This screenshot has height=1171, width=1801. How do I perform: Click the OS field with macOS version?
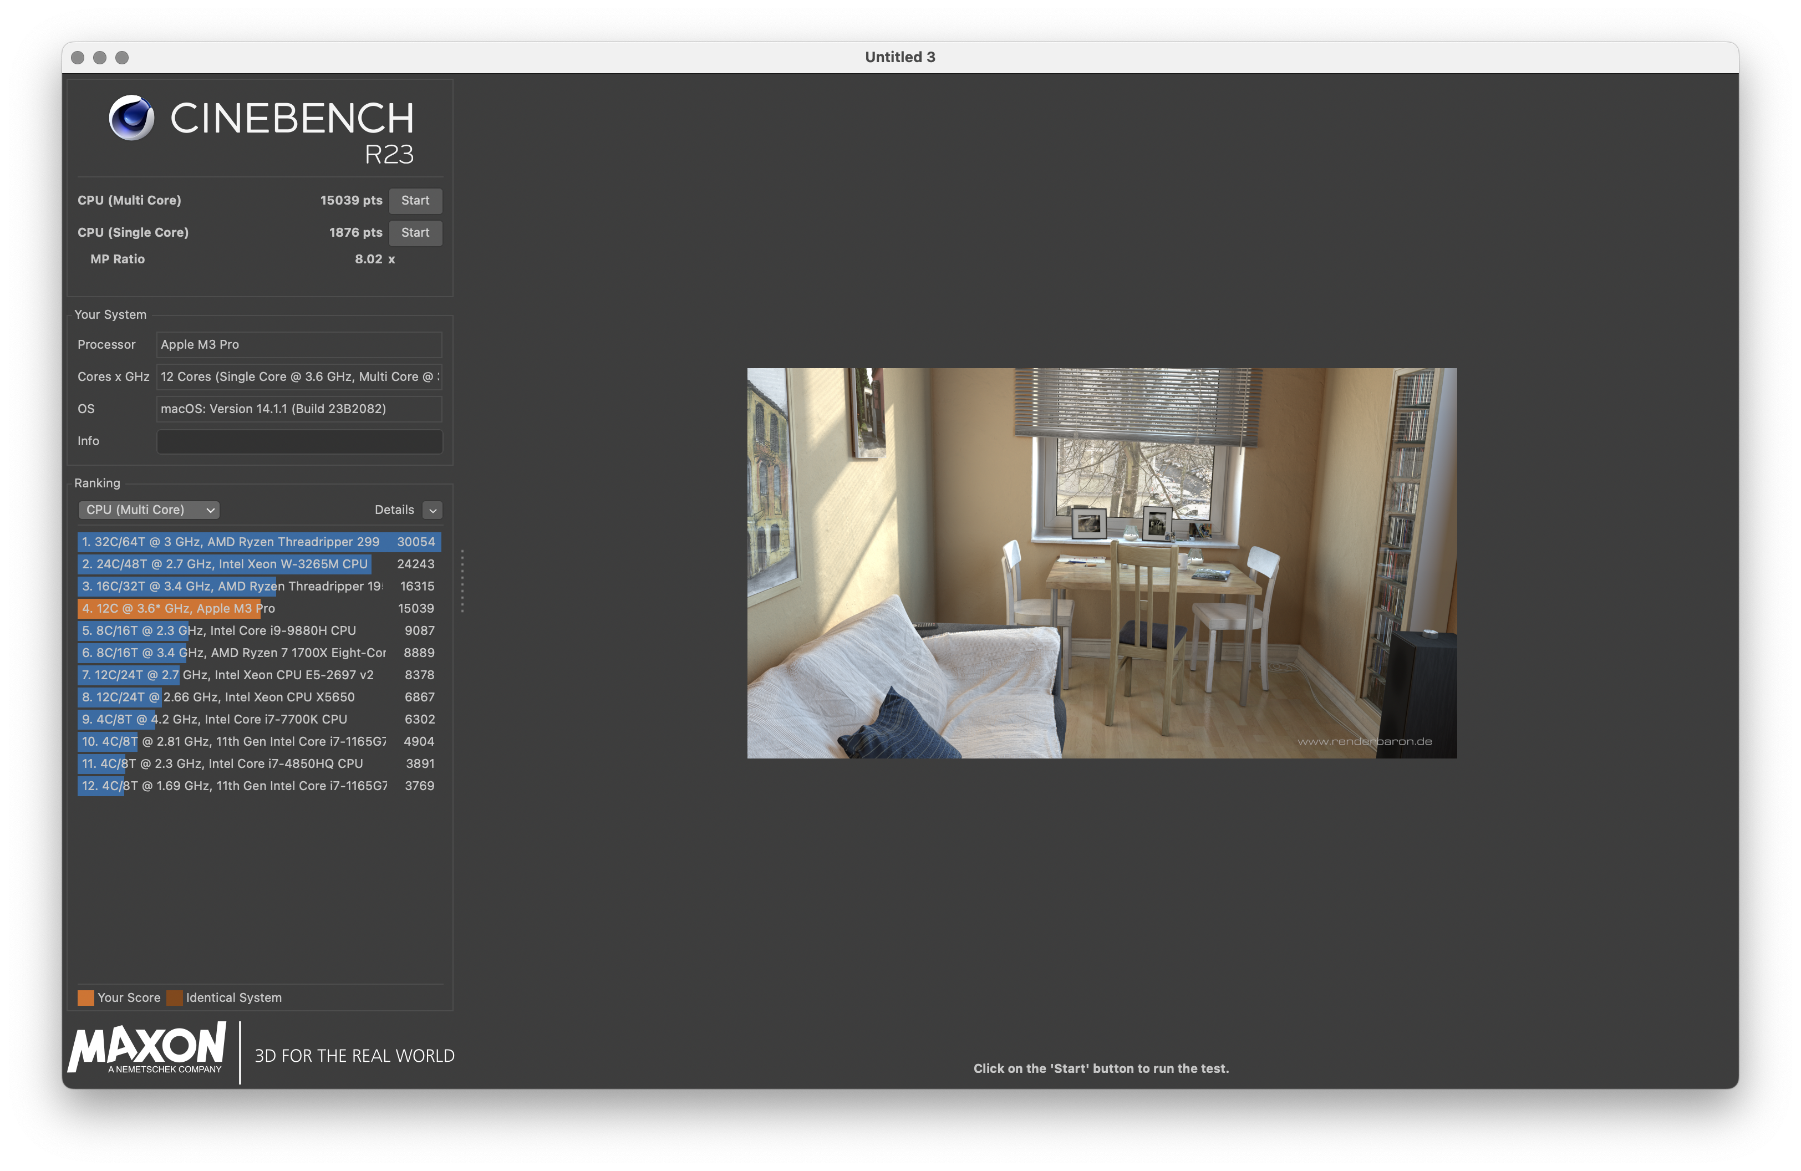[x=299, y=409]
